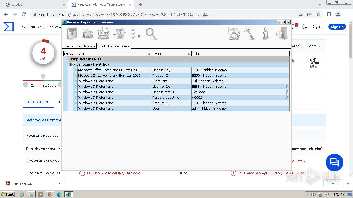Click Show all downloads button

pyautogui.click(x=333, y=183)
